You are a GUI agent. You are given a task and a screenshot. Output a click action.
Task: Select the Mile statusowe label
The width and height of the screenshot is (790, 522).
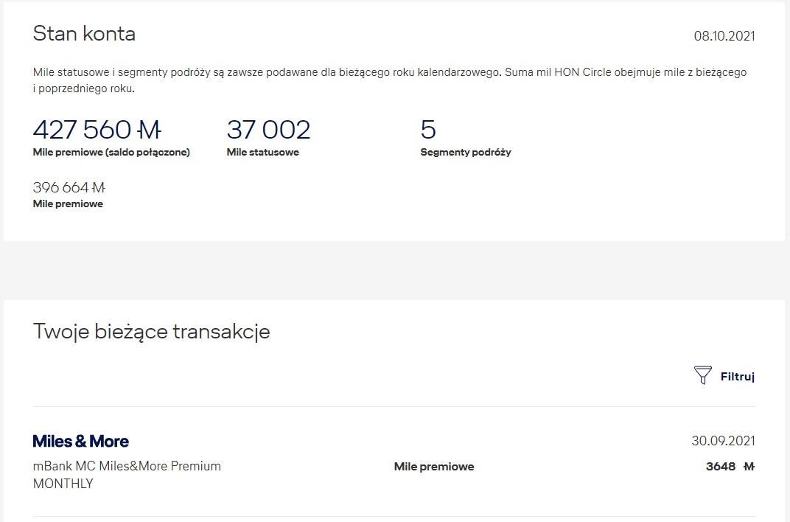(x=262, y=152)
